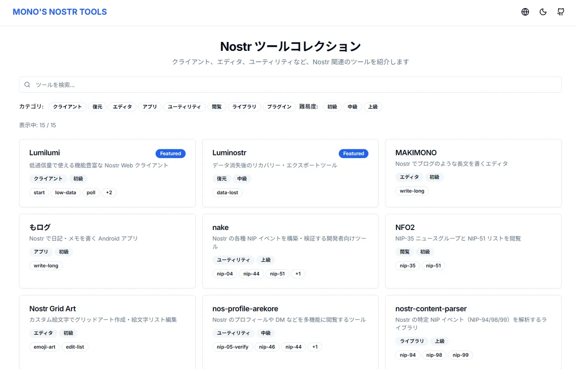Click the search magnifier icon

[27, 85]
